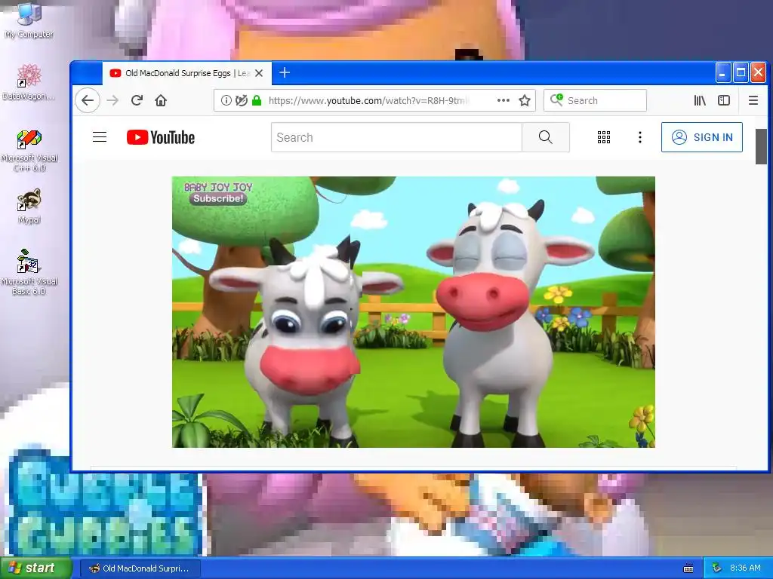
Task: Select Microsoft Visual Basic 6.0 desktop icon
Action: 29,272
